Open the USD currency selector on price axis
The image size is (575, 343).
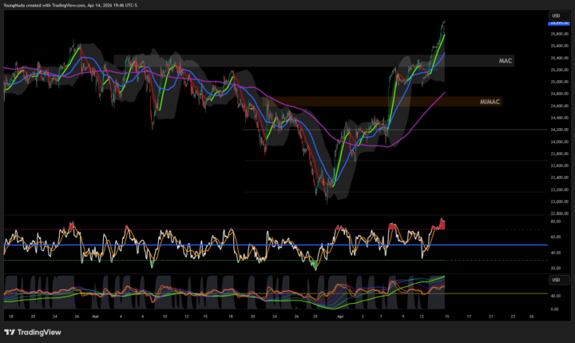tap(559, 16)
